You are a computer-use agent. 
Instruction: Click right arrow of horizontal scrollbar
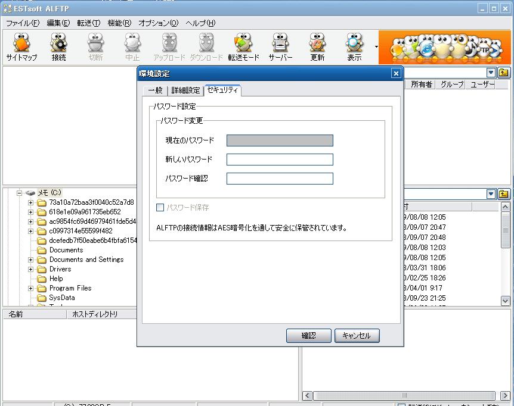[x=505, y=395]
